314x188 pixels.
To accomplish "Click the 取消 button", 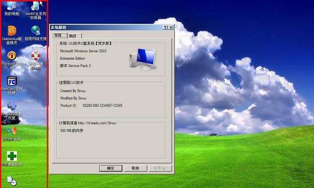I will click(136, 168).
